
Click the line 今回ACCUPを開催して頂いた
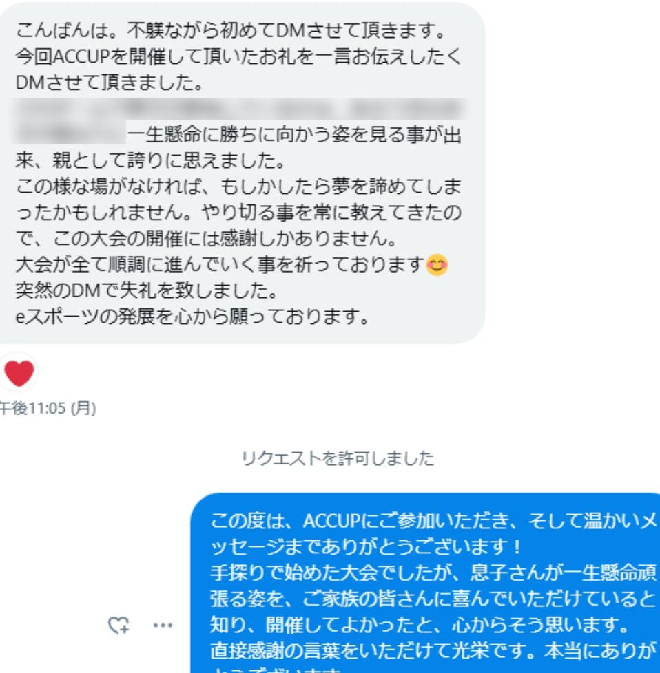pos(238,56)
